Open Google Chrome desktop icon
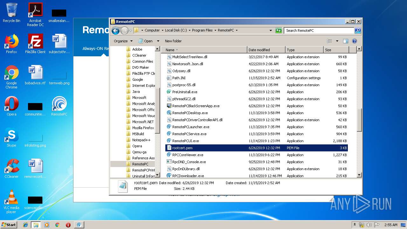 point(11,77)
